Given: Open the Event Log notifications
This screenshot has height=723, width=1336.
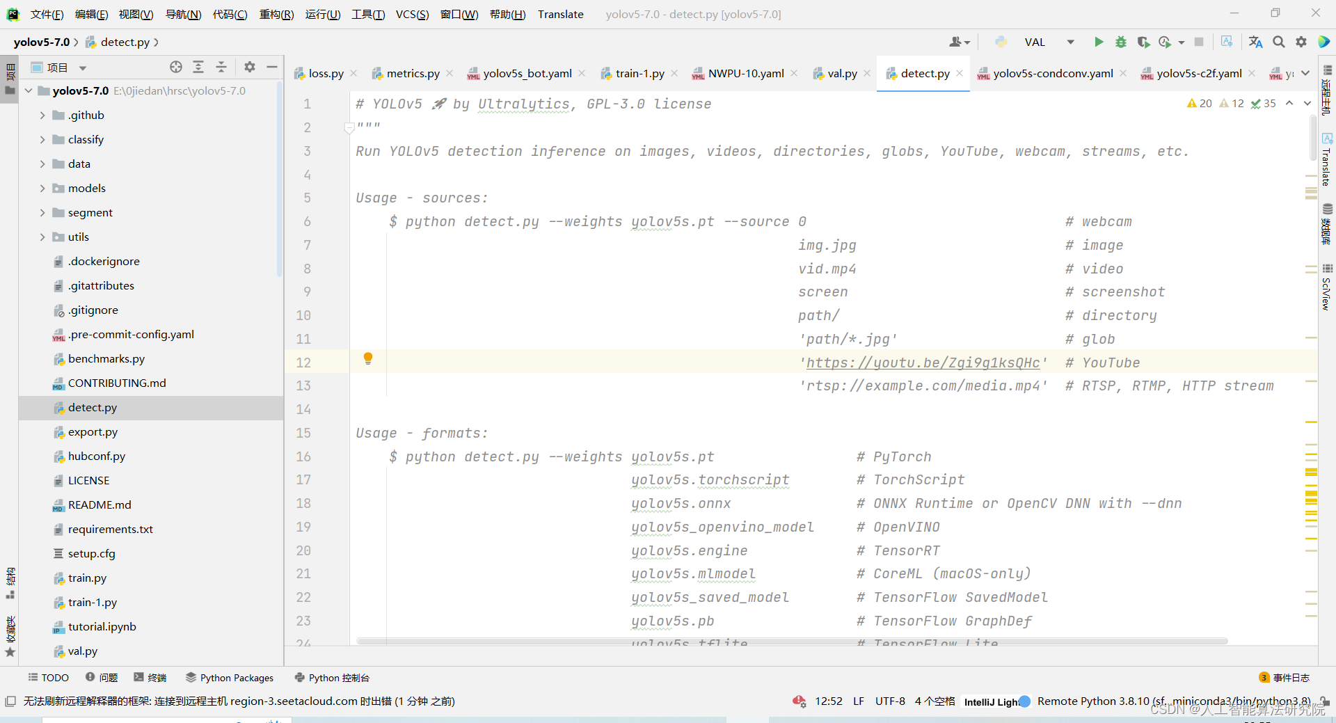Looking at the screenshot, I should pos(1285,677).
